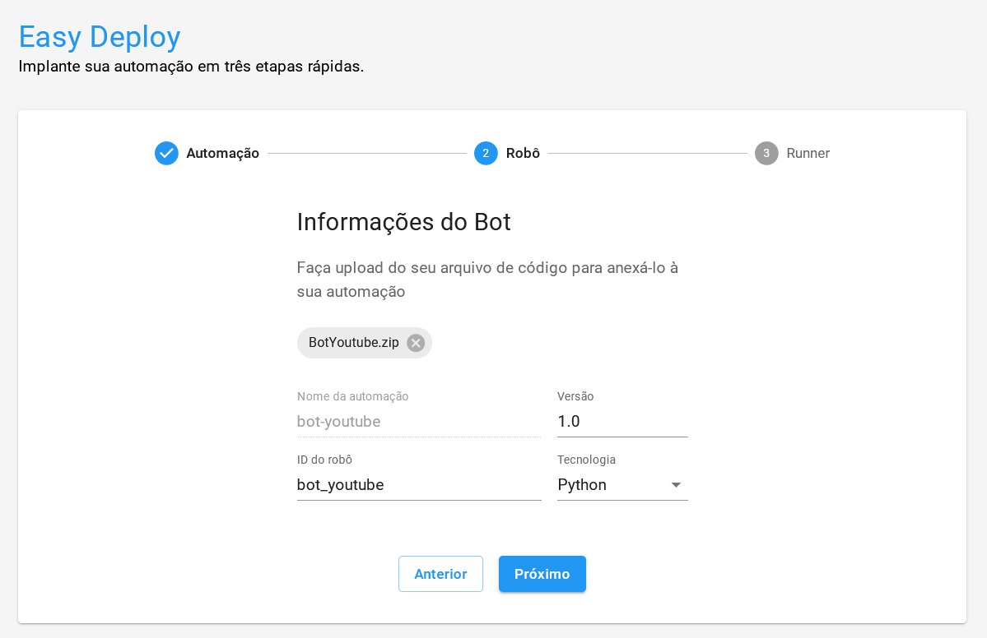
Task: Click the Versão field label
Action: (x=575, y=396)
